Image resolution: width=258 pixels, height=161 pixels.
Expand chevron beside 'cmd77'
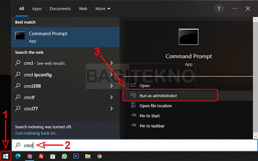112,108
